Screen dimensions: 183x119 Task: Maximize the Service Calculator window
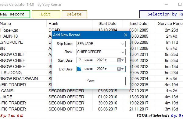point(180,5)
